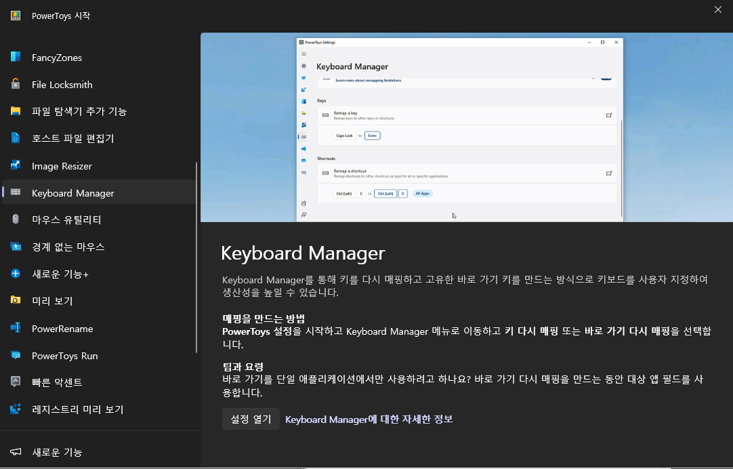Image resolution: width=733 pixels, height=469 pixels.
Task: Click the PowerRename icon
Action: click(16, 328)
